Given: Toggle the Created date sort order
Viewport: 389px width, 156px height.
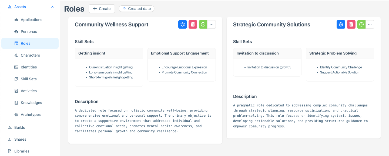Looking at the screenshot, I should (x=136, y=8).
